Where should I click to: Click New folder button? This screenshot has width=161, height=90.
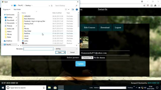click(x=17, y=9)
